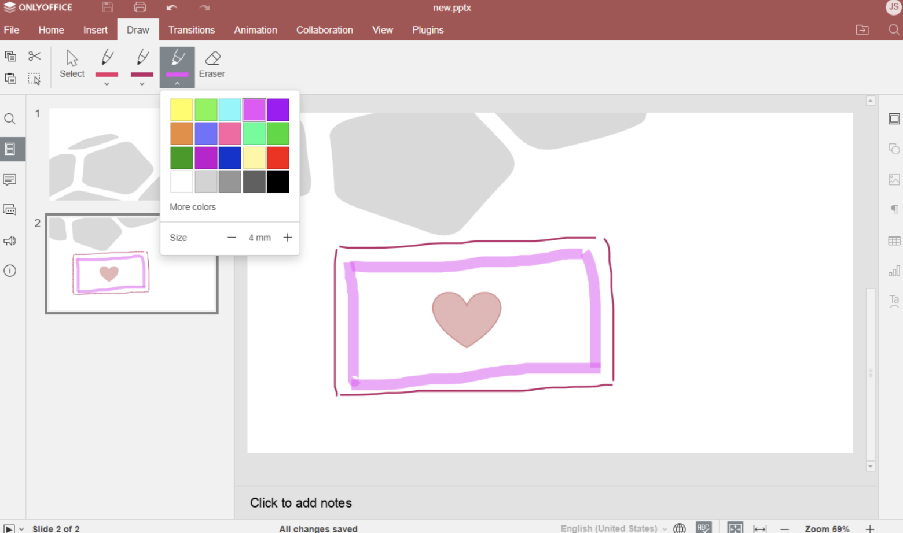The image size is (903, 533).
Task: Toggle spell checking in status bar
Action: (x=704, y=528)
